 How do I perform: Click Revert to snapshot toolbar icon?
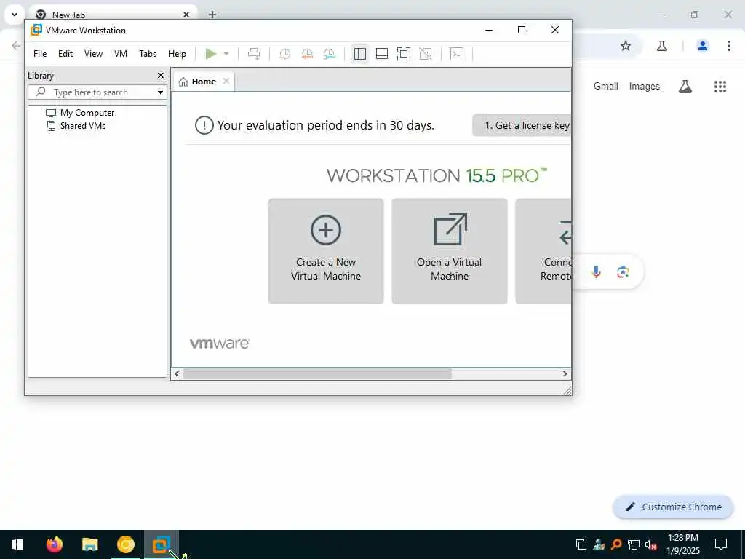(x=307, y=54)
